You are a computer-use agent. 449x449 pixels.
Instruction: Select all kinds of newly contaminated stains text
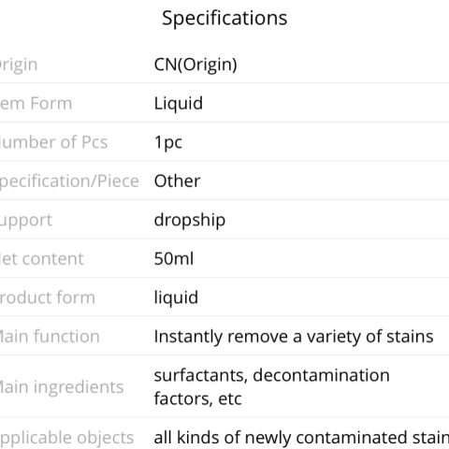point(301,438)
